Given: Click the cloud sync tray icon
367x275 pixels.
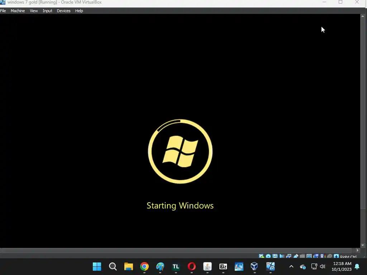Looking at the screenshot, I should pyautogui.click(x=302, y=266).
